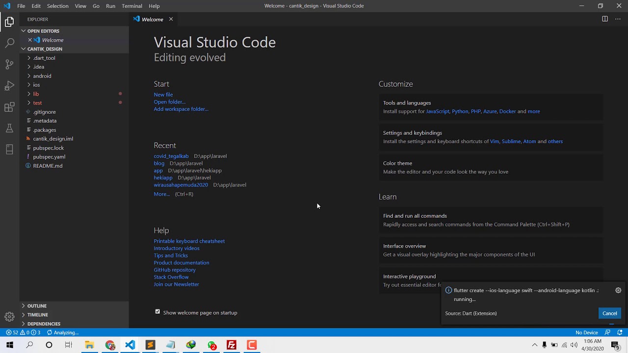
Task: Open Run and Debug view
Action: pos(9,86)
